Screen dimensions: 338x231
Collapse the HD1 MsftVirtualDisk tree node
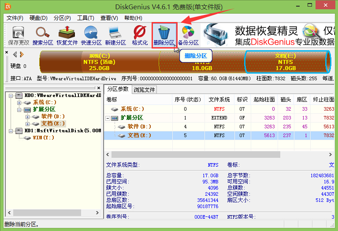[11, 130]
